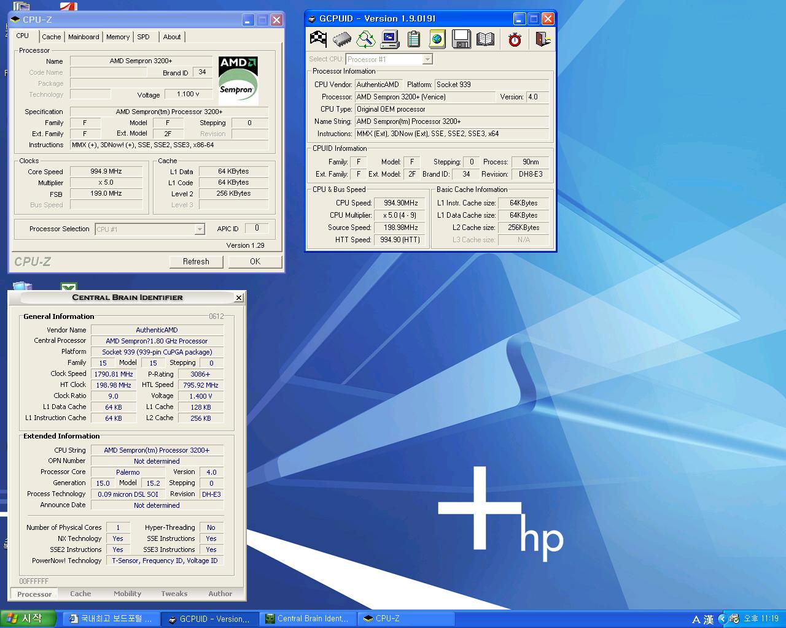Click the Name field 'AMD Sempron 3200+' in CPU-Z

(x=141, y=61)
